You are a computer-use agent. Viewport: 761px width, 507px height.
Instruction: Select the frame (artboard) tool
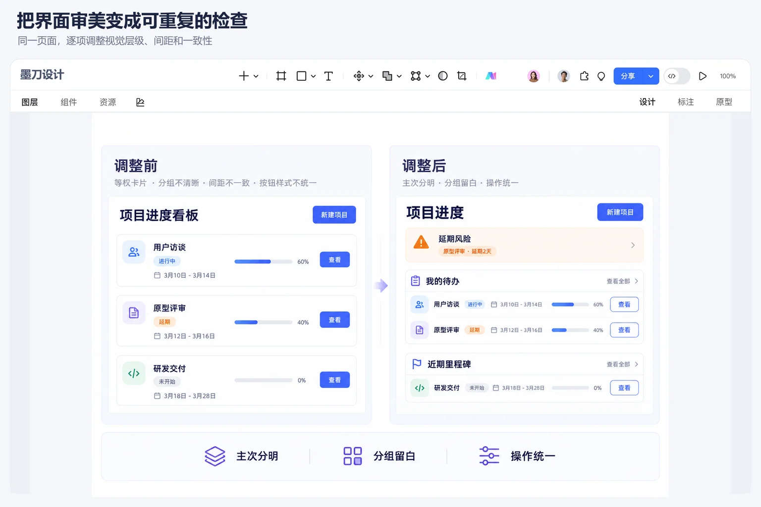coord(281,76)
